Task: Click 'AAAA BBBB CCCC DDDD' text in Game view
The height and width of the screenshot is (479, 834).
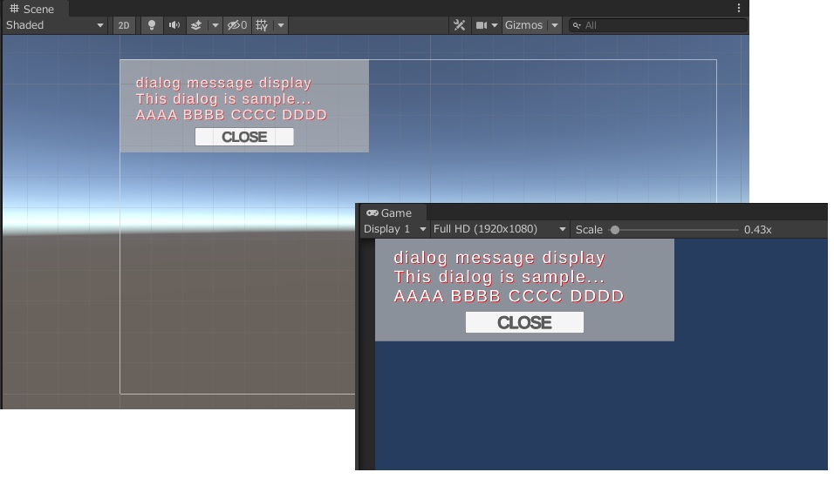Action: coord(509,296)
